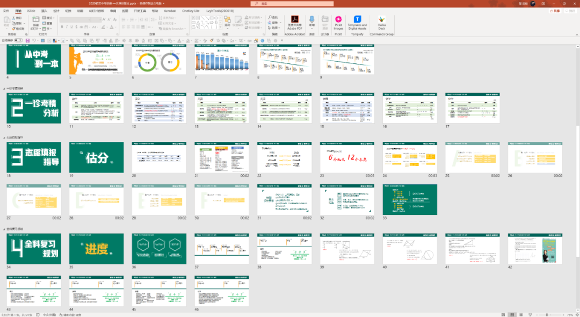Collapse the 一诊考情分析 section
Image resolution: width=580 pixels, height=317 pixels.
pyautogui.click(x=4, y=89)
